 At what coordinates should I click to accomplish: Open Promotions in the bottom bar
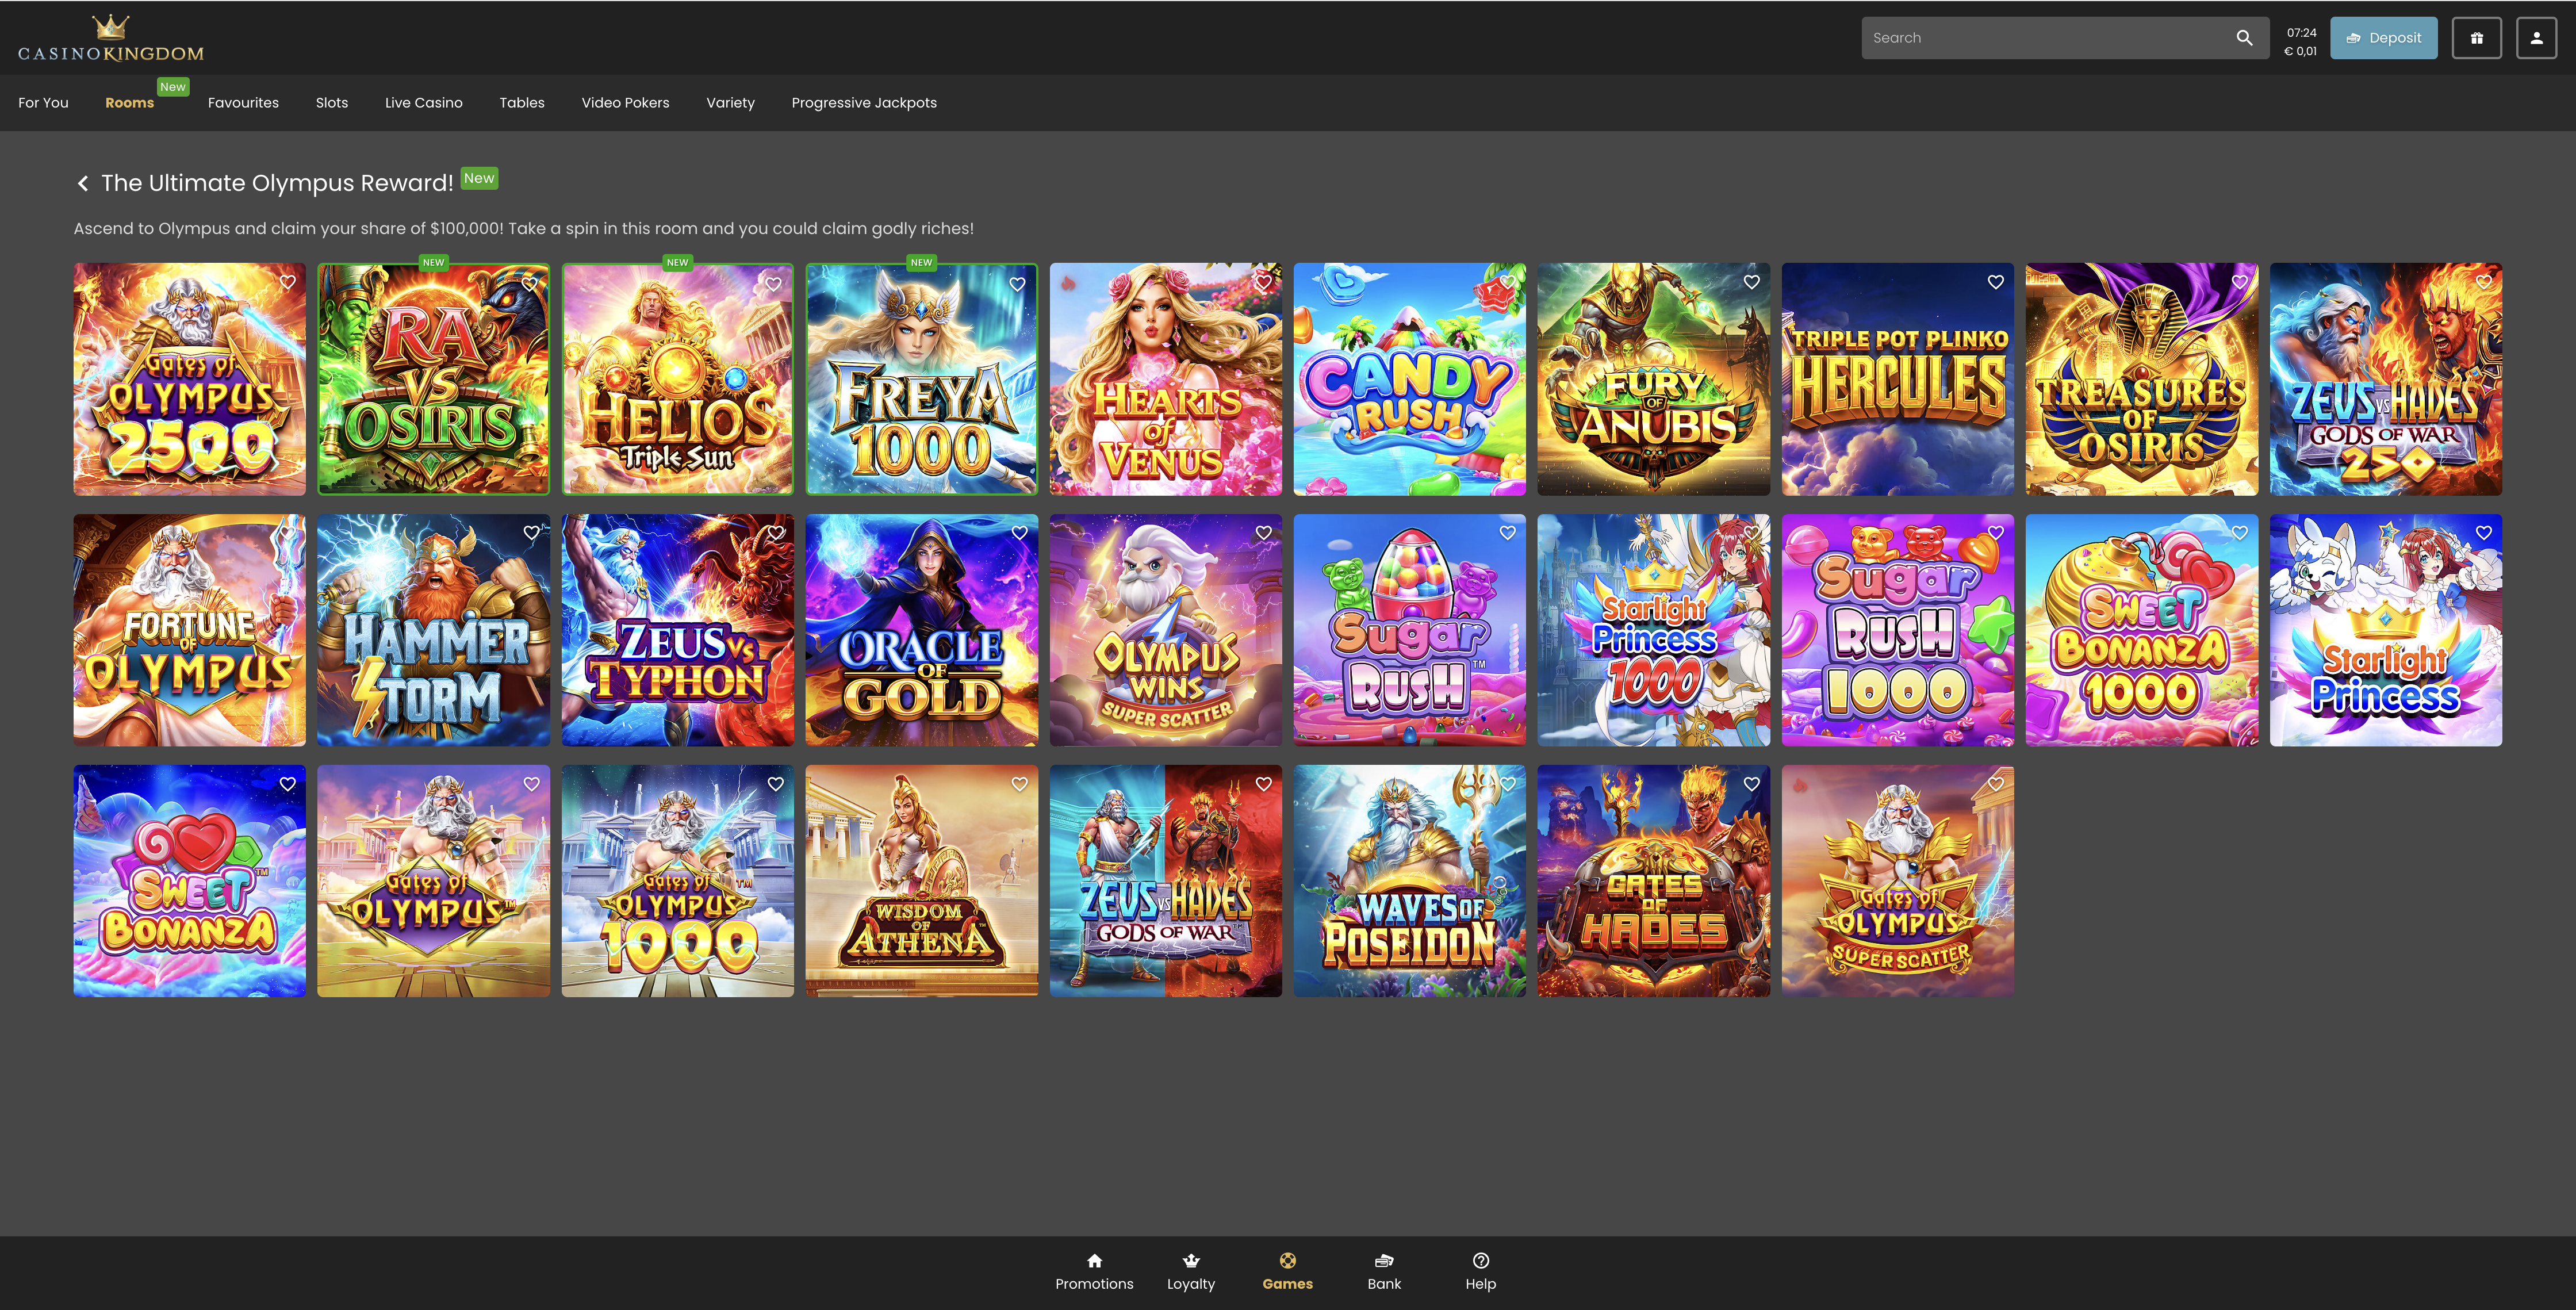[x=1094, y=1272]
